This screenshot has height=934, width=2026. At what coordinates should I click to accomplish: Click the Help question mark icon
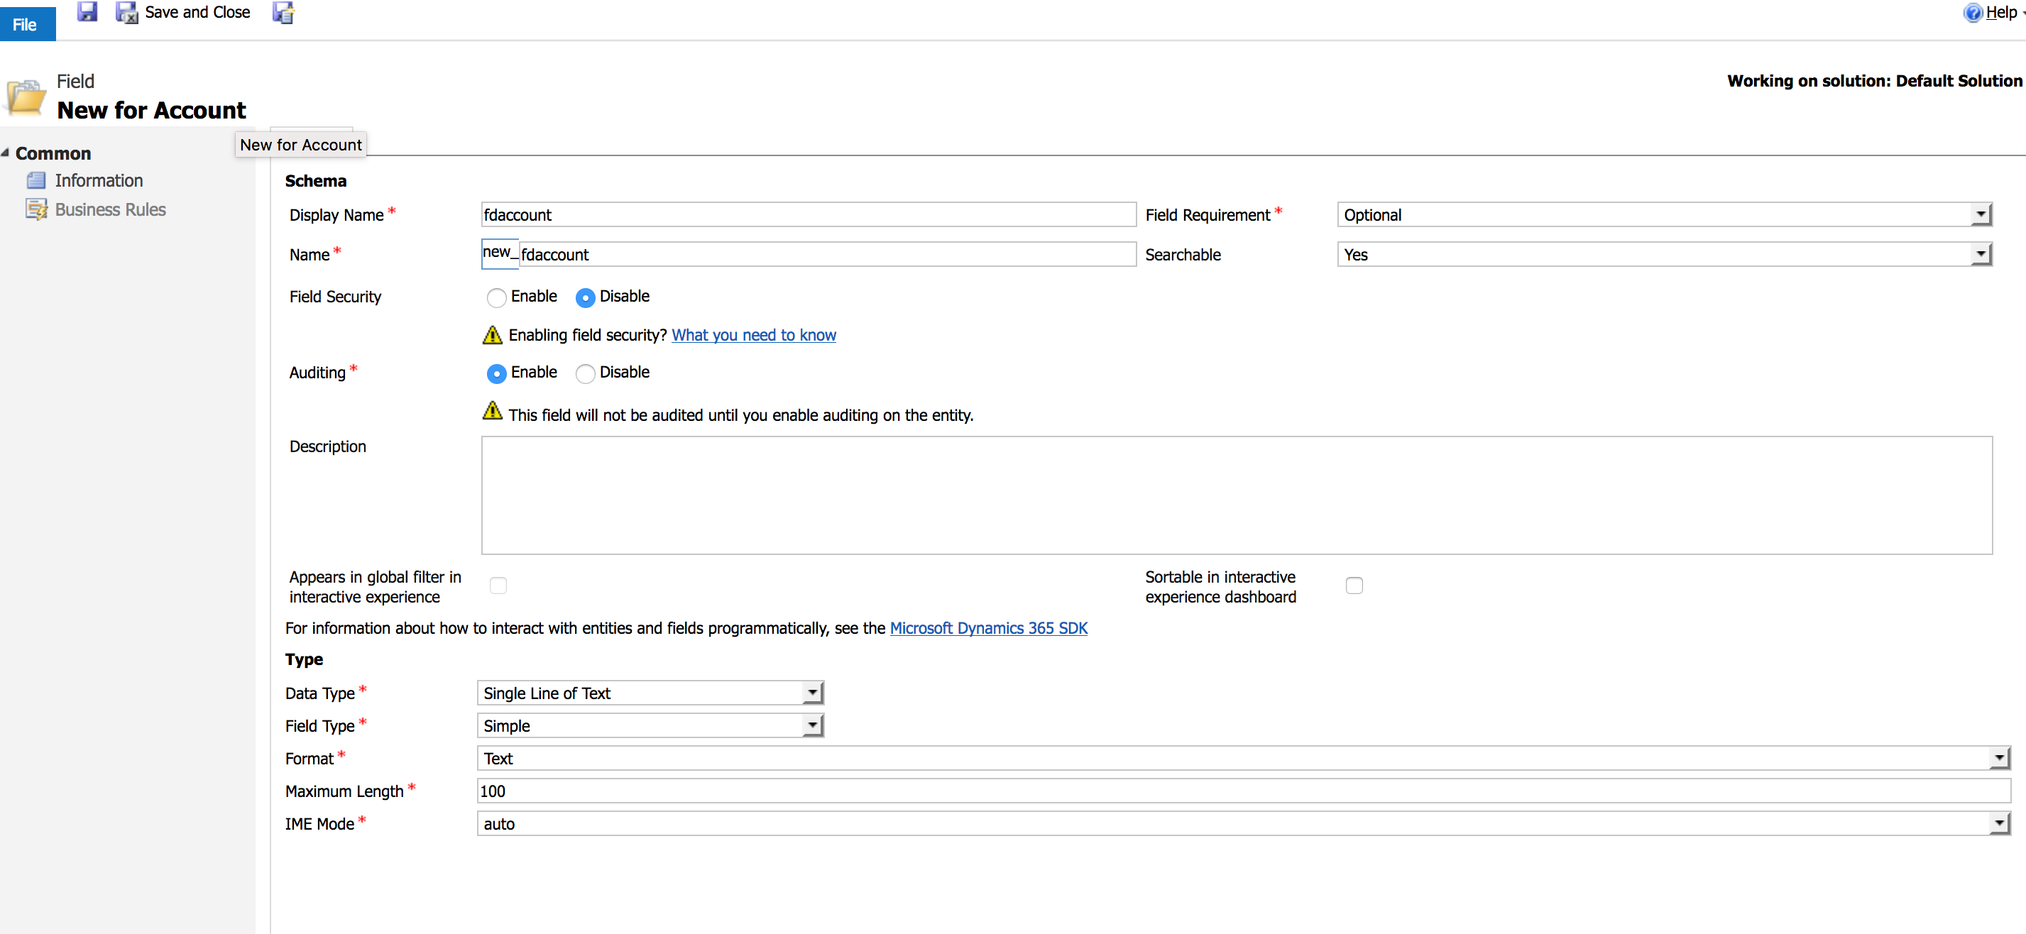[1972, 13]
